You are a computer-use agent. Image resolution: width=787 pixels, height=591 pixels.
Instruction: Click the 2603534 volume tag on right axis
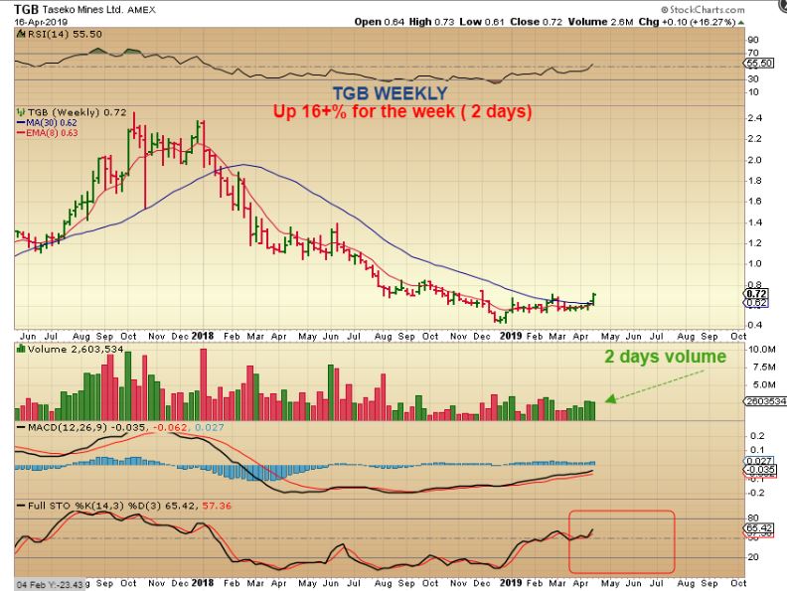(765, 401)
